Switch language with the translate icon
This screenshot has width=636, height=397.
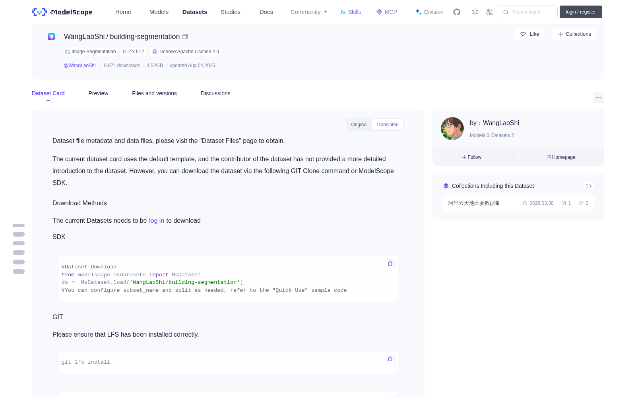(x=490, y=12)
